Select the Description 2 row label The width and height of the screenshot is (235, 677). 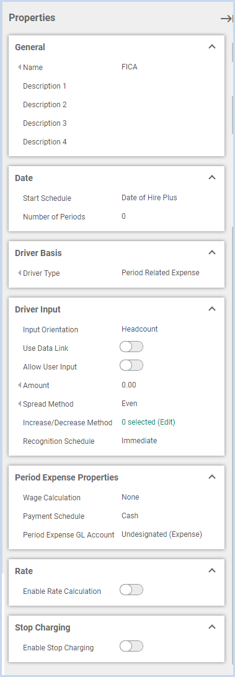[45, 105]
